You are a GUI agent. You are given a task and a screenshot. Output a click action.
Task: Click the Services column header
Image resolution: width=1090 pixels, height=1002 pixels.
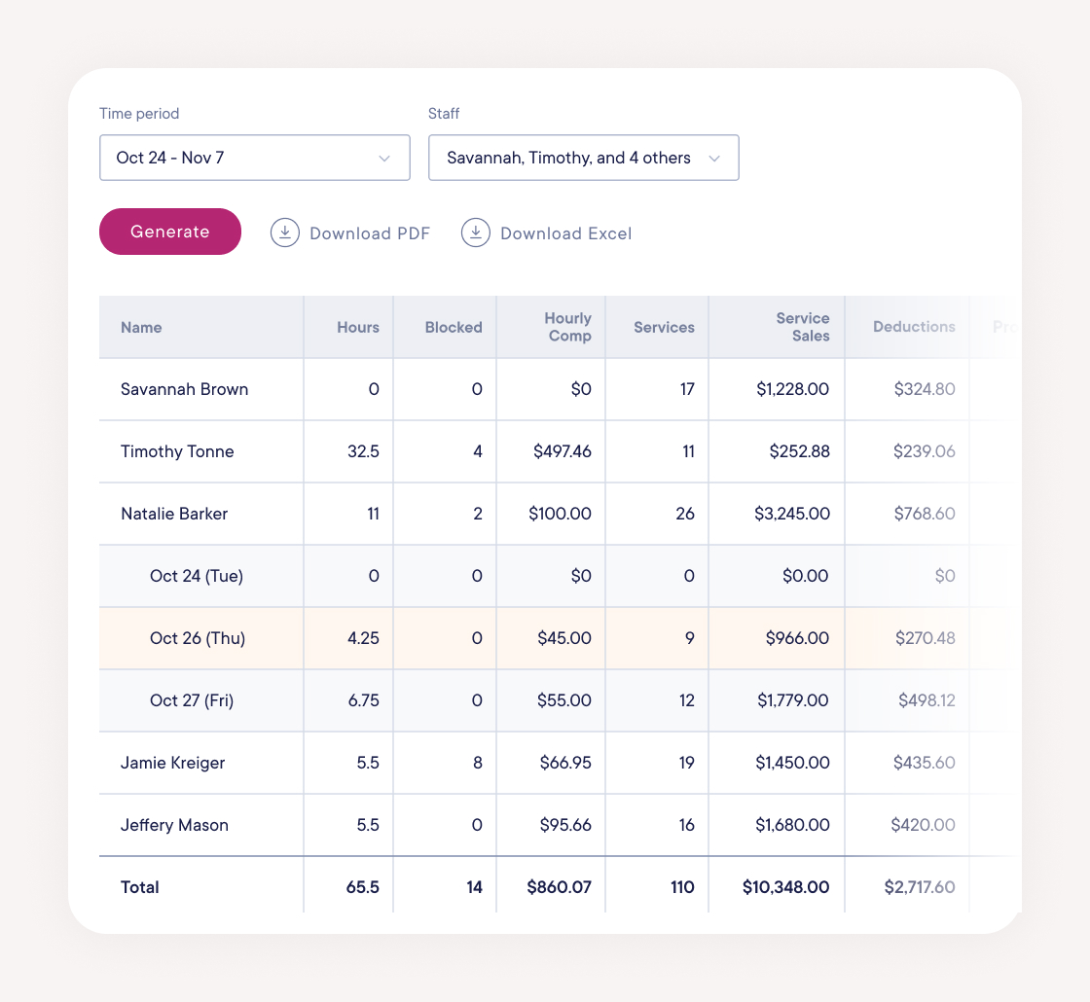pos(664,327)
